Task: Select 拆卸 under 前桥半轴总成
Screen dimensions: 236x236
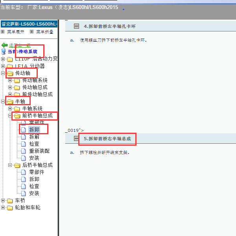Action: tap(34, 130)
